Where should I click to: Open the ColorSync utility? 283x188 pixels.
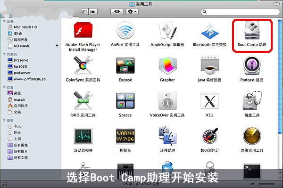point(83,65)
